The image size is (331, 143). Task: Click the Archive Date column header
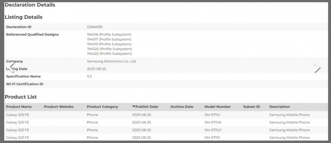pyautogui.click(x=182, y=107)
